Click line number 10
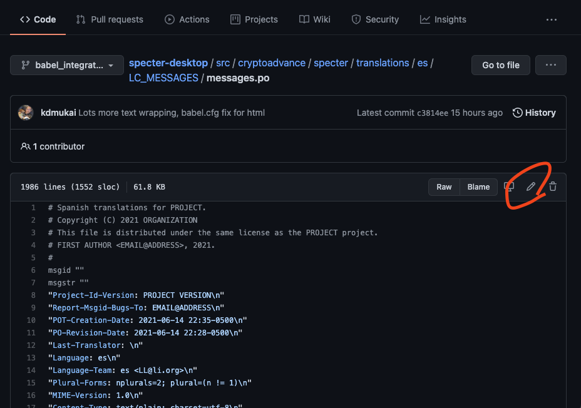The width and height of the screenshot is (581, 408). pos(31,320)
